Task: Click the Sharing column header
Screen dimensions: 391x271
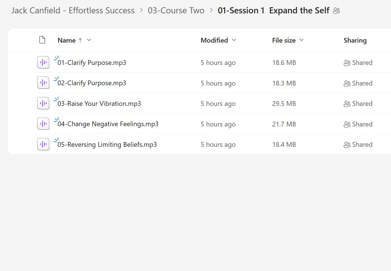Action: point(355,40)
